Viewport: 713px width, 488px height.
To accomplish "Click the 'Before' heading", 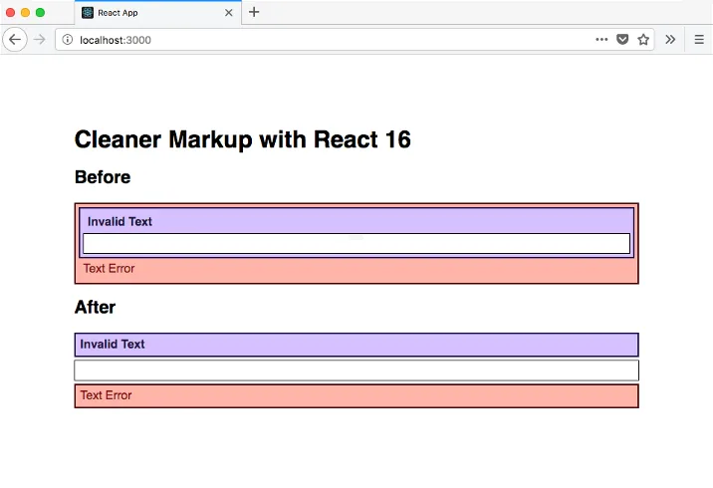I will click(x=103, y=177).
